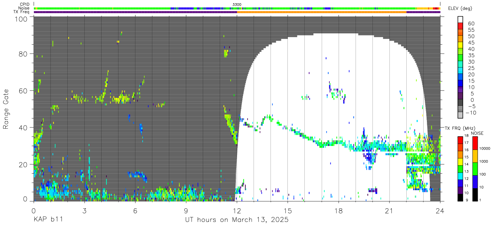Click the black 9 MHz TX frequency swatch
Viewport: 495px width, 228px height.
tap(460, 197)
